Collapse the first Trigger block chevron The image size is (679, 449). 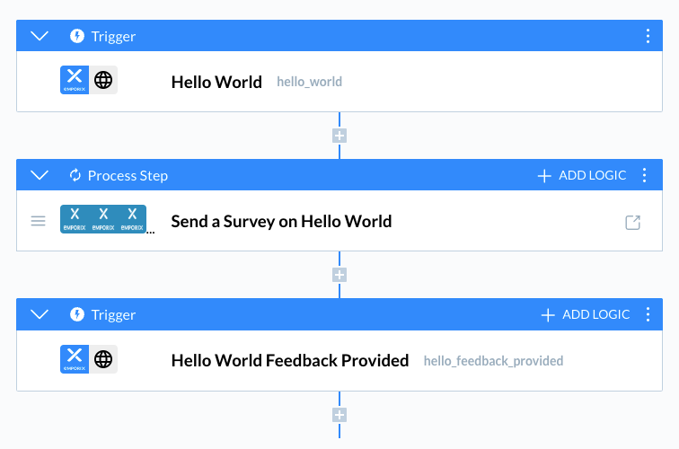click(x=39, y=37)
